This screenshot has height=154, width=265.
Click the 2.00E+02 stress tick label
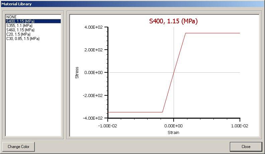pos(94,50)
